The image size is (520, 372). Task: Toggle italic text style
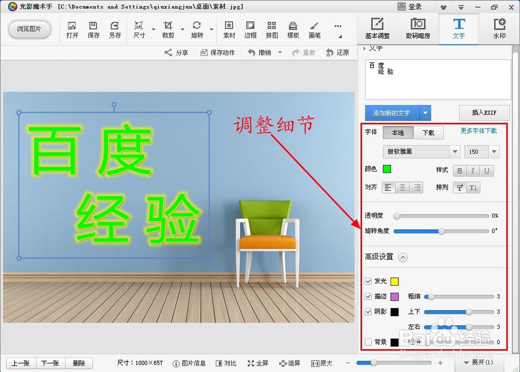pos(473,170)
